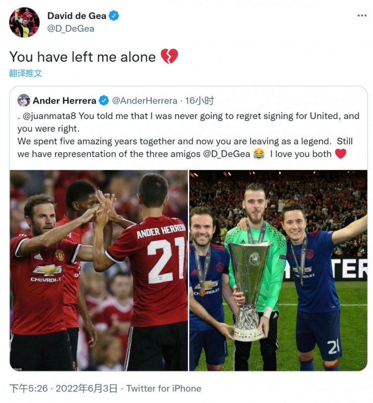Click the broken heart emoji in the tweet
The height and width of the screenshot is (403, 373).
(x=169, y=56)
